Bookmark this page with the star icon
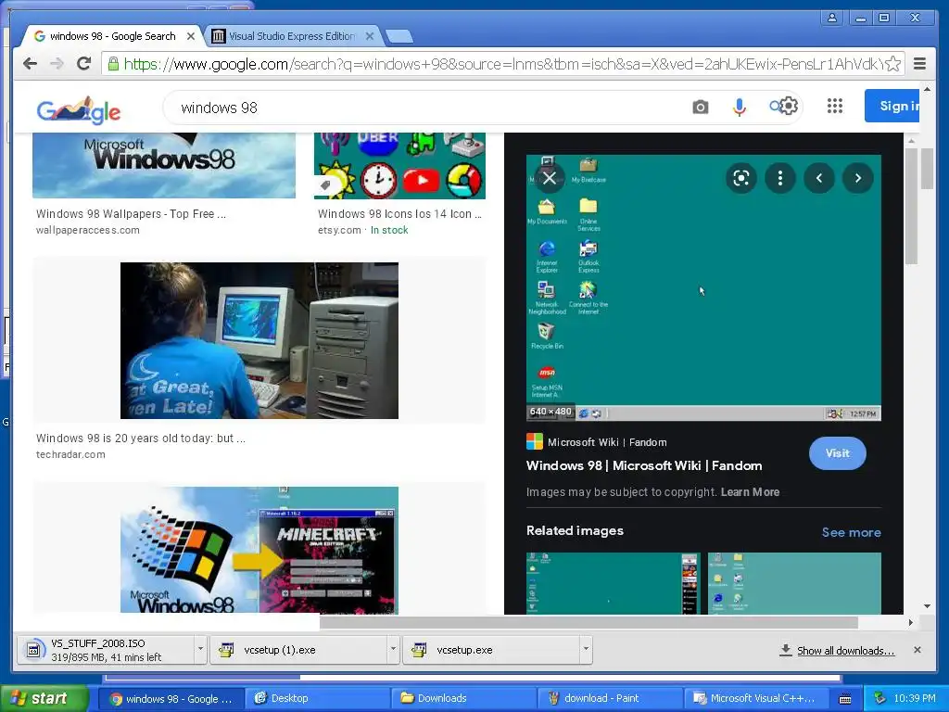 [892, 64]
